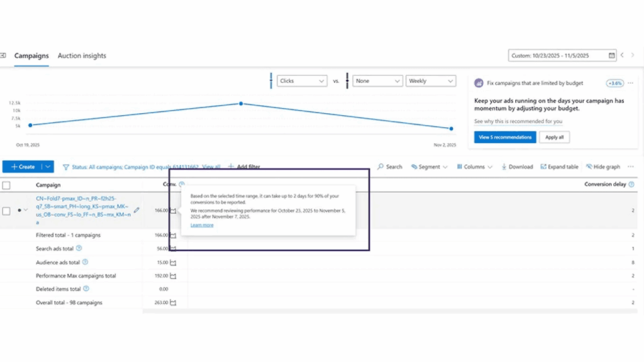
Task: Switch to the Campaigns tab
Action: (x=31, y=55)
